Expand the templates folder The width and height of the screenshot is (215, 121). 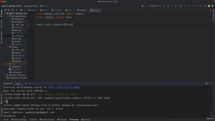9,22
